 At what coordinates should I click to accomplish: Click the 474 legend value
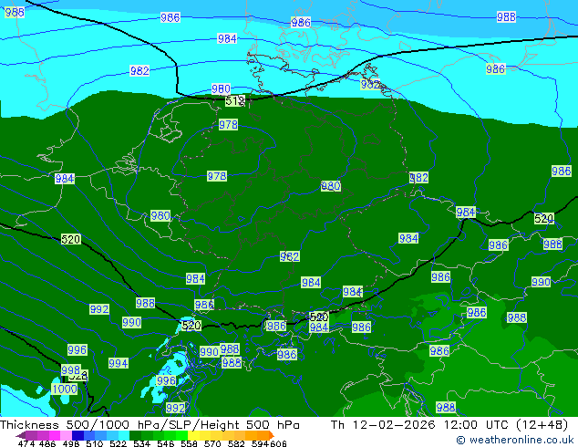[26, 443]
